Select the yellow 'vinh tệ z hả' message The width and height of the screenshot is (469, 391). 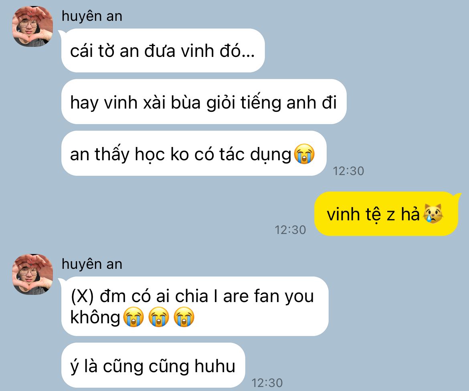(x=386, y=214)
